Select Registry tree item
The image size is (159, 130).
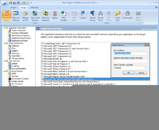(x=15, y=51)
